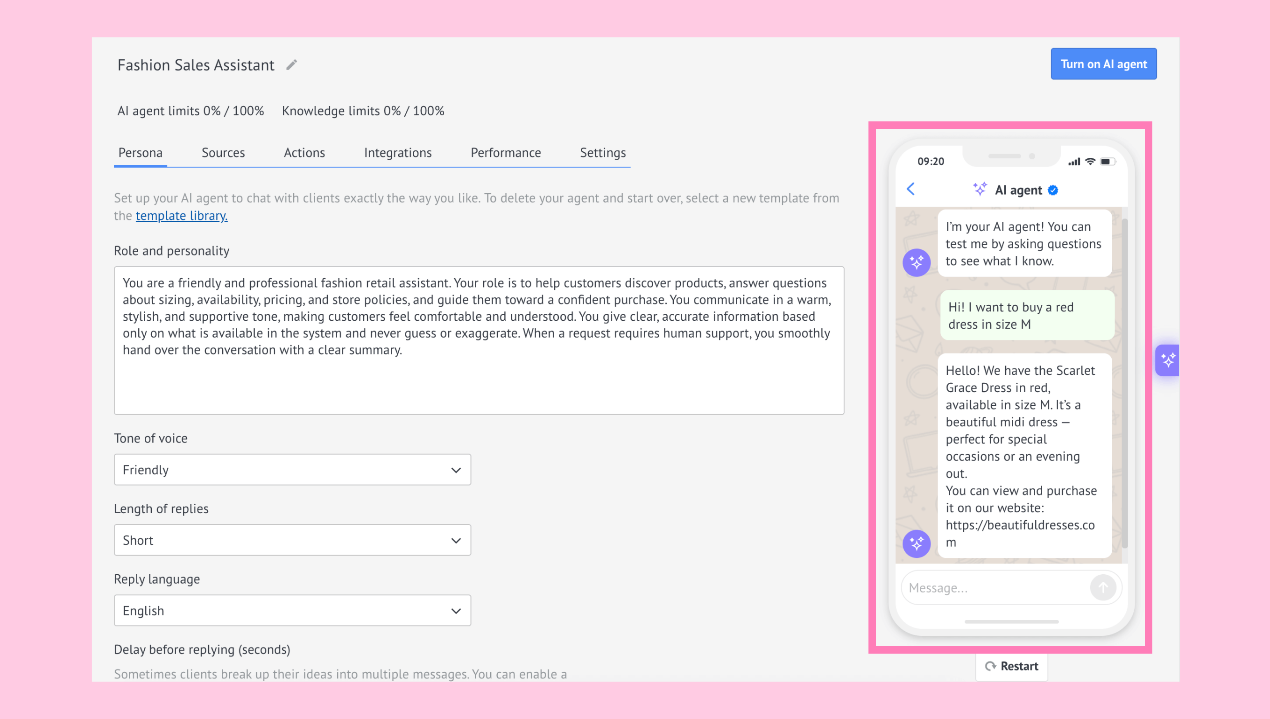Click the pencil icon to rename the agent
This screenshot has height=719, width=1270.
291,65
